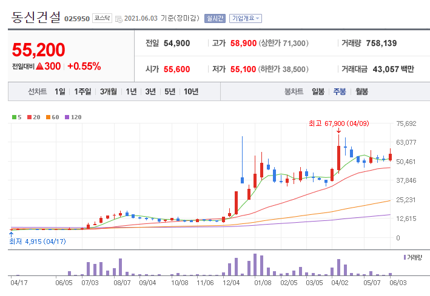Select the 10년 chart period
430x296 pixels.
click(x=191, y=91)
